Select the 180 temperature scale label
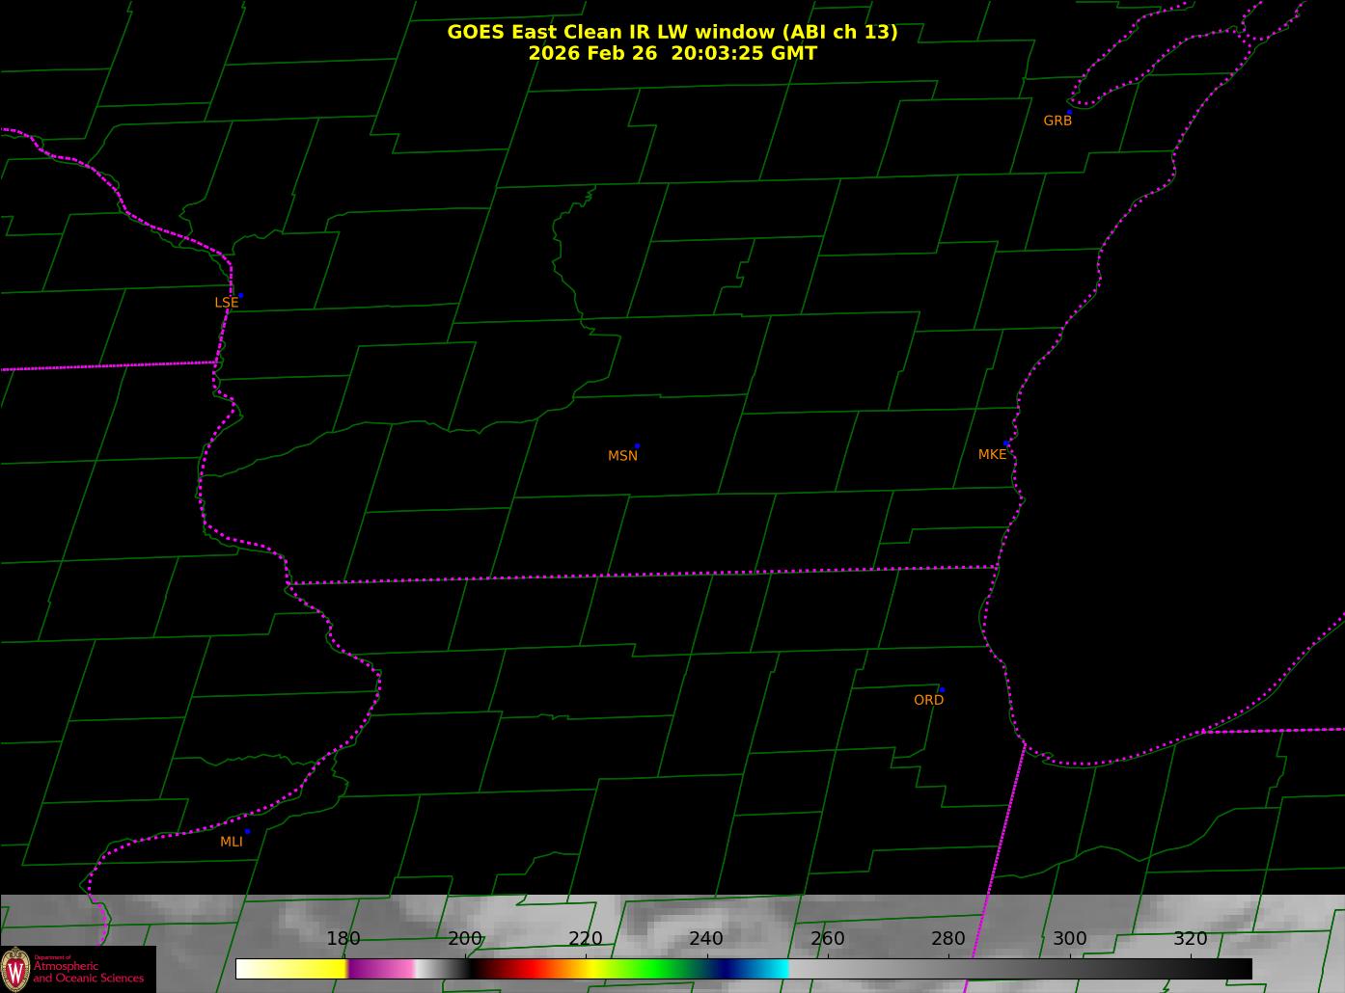 pos(343,939)
